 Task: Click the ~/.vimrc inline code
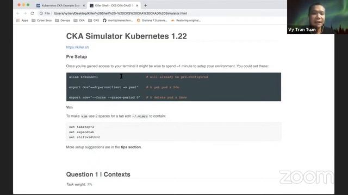(140, 116)
